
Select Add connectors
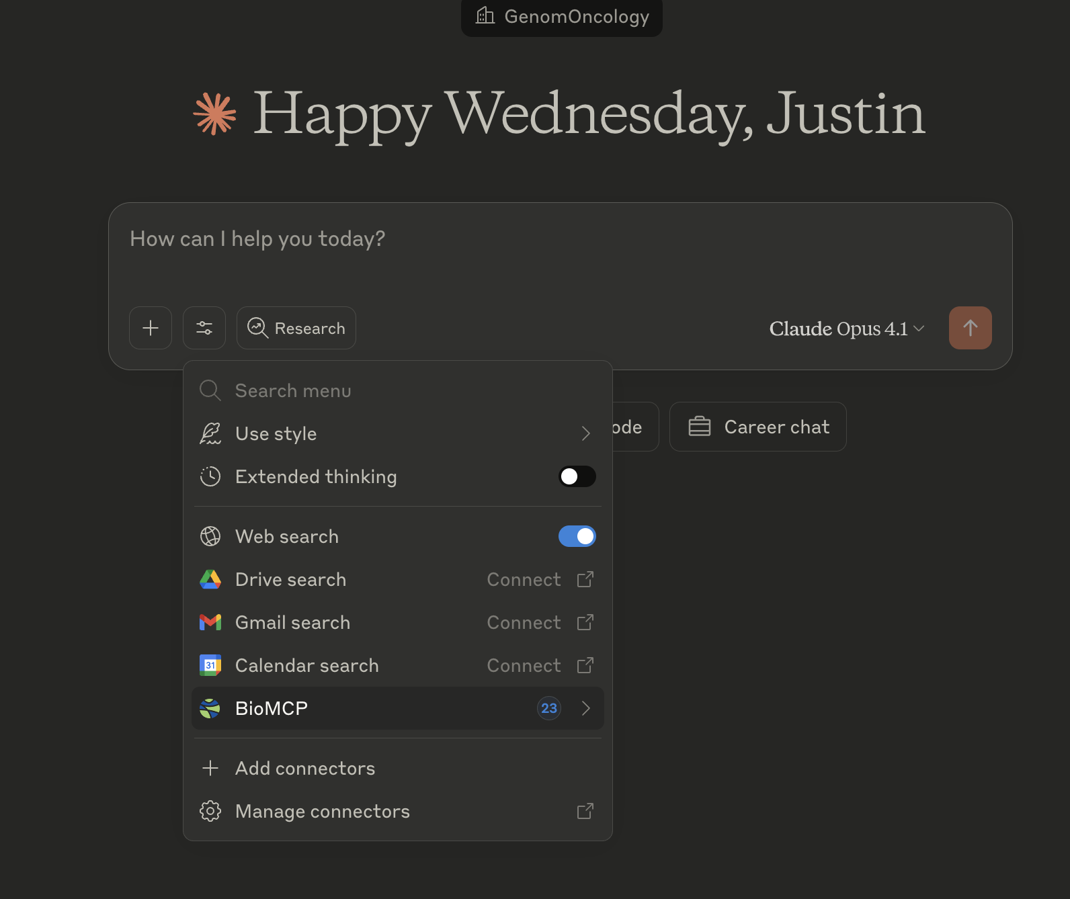(398, 768)
